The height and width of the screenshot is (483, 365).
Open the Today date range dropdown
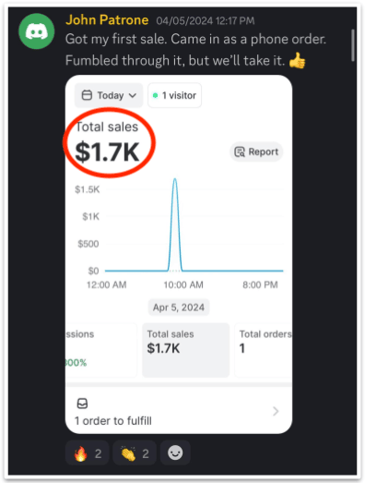109,95
